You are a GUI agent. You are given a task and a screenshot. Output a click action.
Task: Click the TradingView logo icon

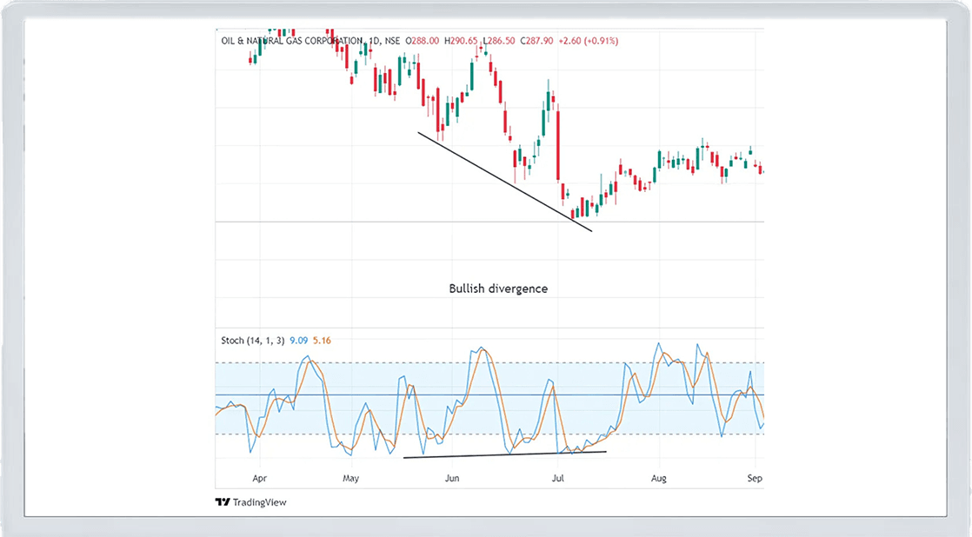point(223,502)
